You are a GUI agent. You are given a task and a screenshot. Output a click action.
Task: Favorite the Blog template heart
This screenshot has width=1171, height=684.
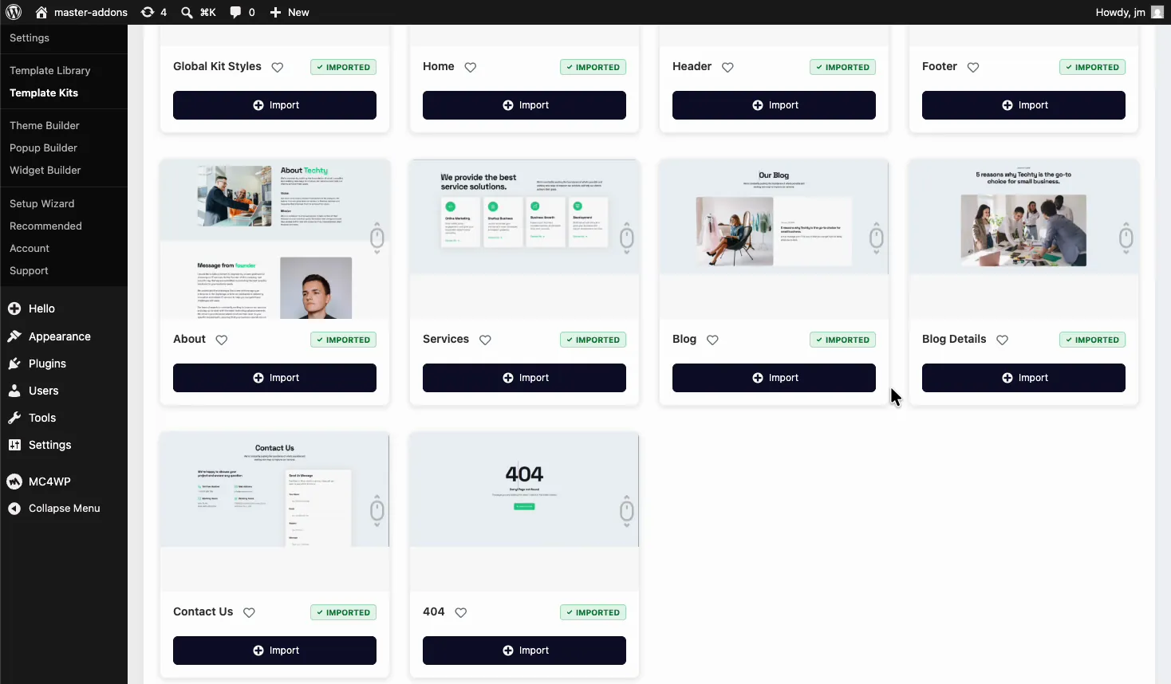pyautogui.click(x=713, y=340)
